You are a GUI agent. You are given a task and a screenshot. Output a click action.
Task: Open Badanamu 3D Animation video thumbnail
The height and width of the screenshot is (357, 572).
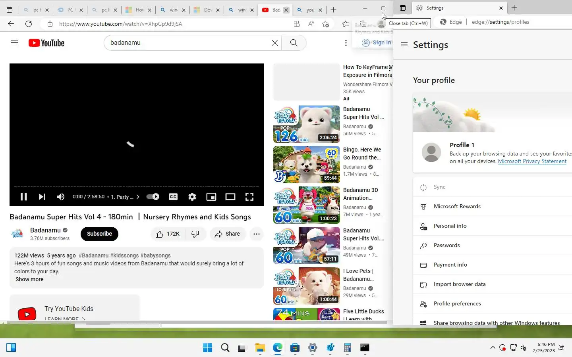(307, 205)
